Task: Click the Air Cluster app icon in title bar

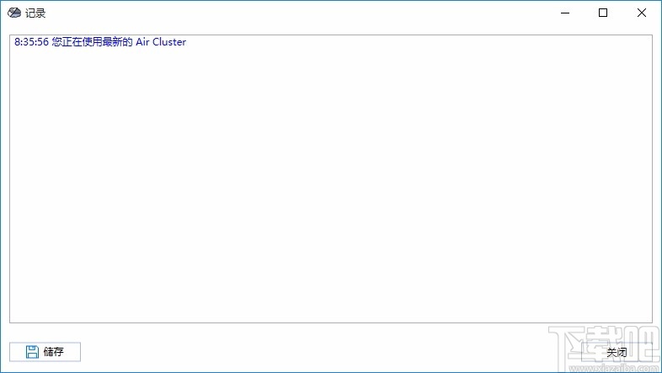Action: pos(14,13)
